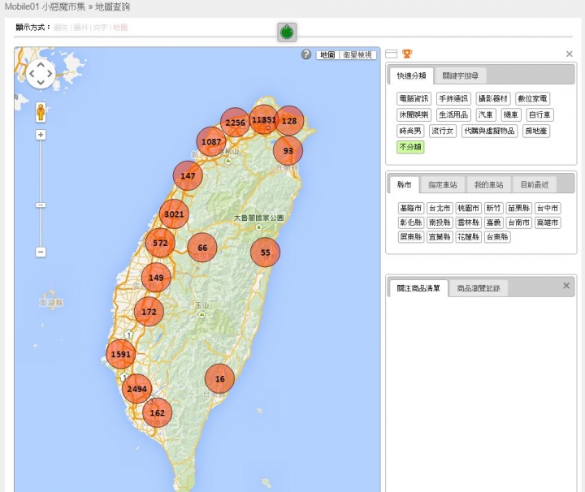Click the orange trophy icon
The width and height of the screenshot is (585, 492).
click(x=407, y=54)
